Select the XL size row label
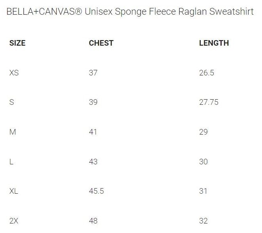 coord(14,191)
